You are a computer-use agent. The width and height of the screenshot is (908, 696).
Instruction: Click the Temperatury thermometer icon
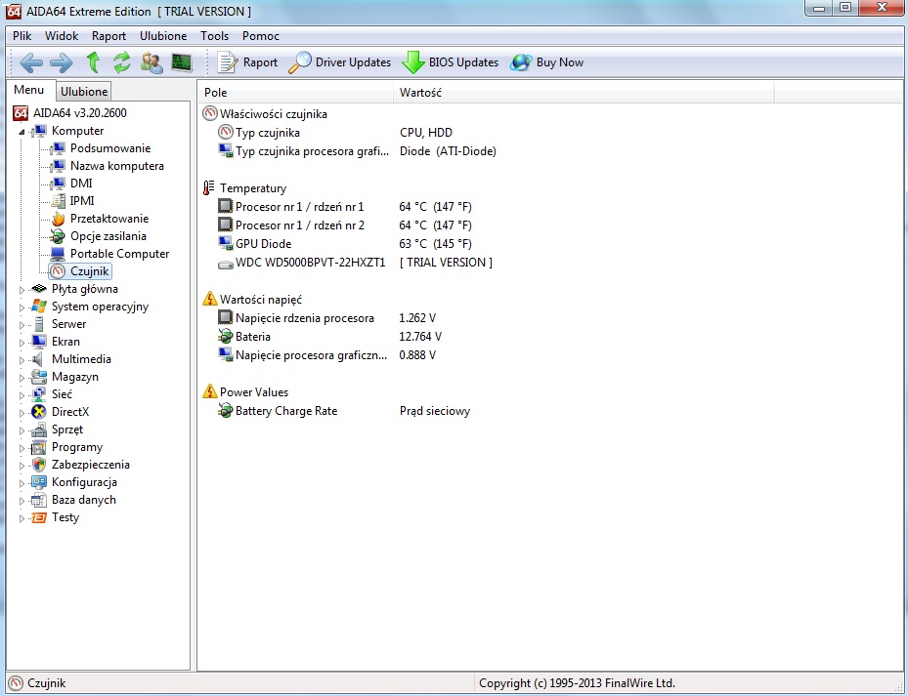pos(209,188)
